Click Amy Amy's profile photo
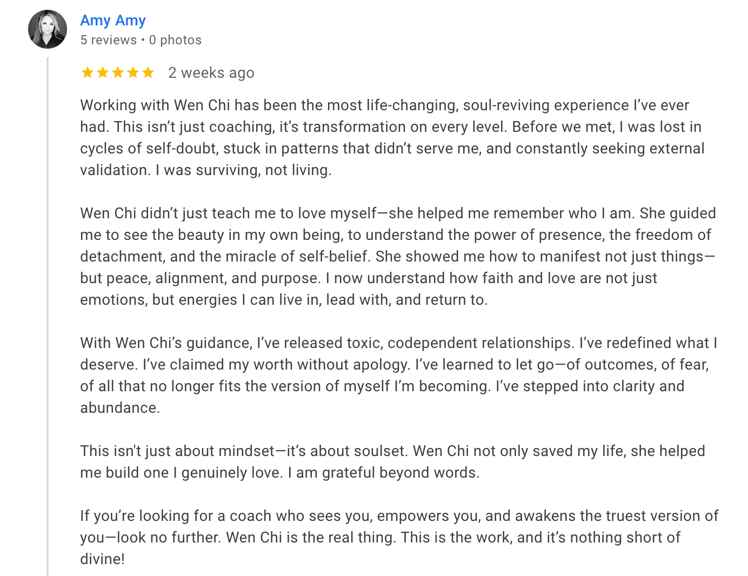Screen dimensions: 748x576 click(48, 29)
